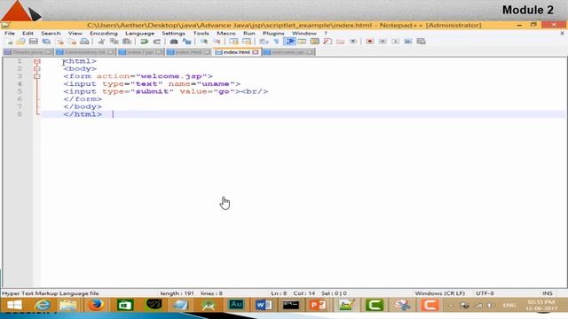Open the Windows Start button

[x=14, y=305]
